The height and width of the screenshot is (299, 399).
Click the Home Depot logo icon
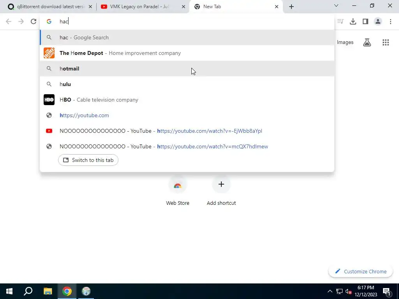pyautogui.click(x=49, y=53)
